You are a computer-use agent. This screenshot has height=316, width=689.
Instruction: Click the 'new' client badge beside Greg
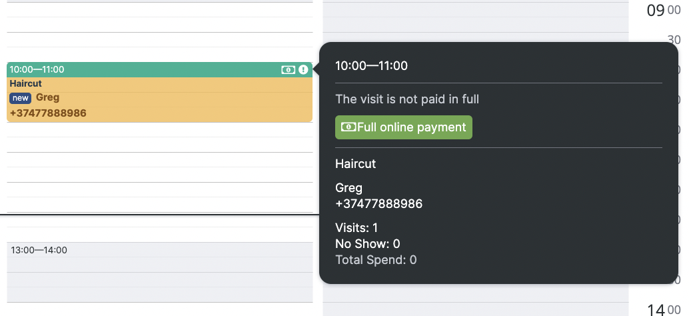20,98
